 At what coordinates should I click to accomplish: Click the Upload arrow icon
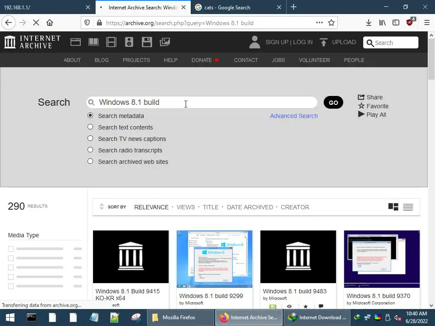coord(323,42)
